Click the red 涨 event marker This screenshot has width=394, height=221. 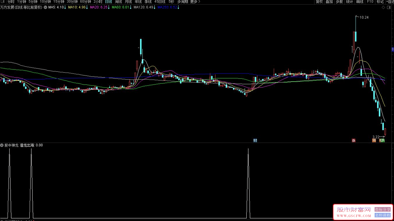[x=353, y=140]
